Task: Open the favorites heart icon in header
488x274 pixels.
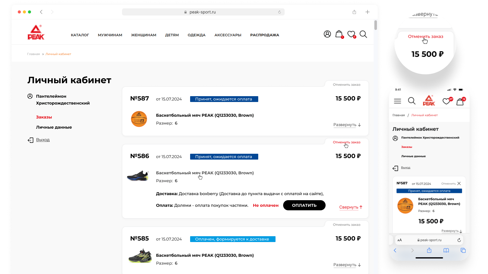Action: point(351,34)
